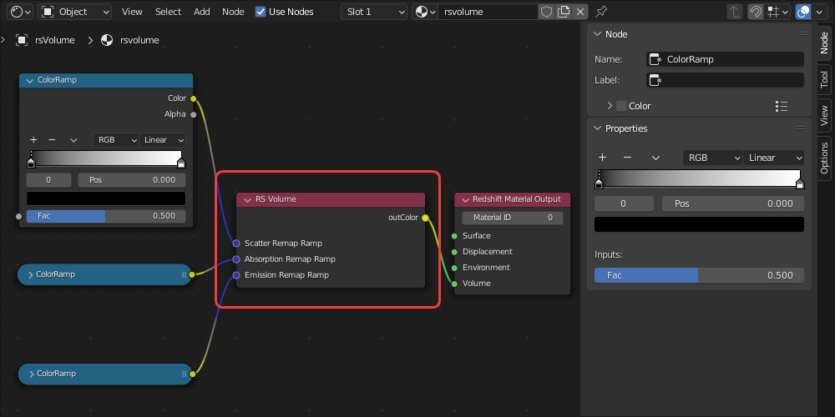Remove a color stop in sidebar Properties
Screen dimensions: 835x417
tap(627, 158)
